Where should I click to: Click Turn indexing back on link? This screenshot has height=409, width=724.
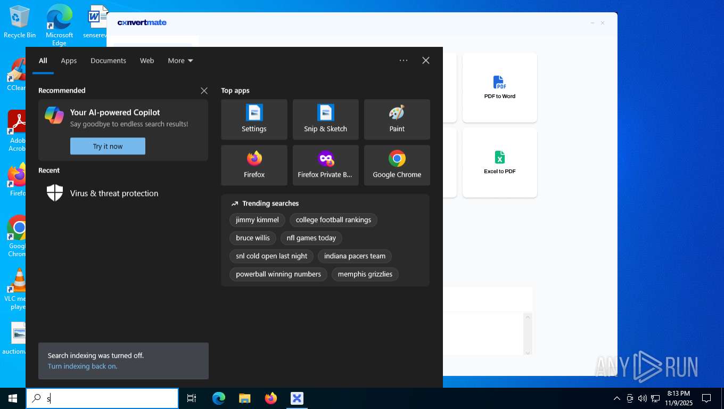[83, 366]
